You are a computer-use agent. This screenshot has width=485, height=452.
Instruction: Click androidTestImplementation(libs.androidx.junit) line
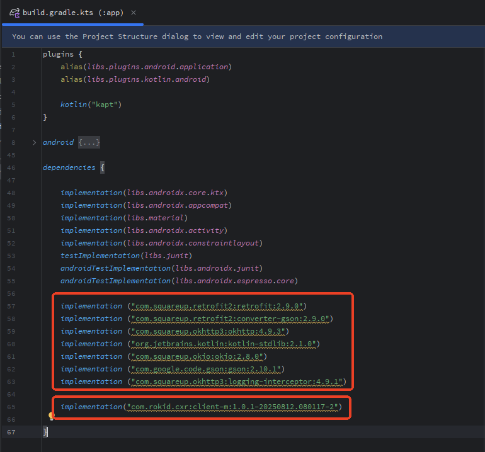pyautogui.click(x=161, y=268)
